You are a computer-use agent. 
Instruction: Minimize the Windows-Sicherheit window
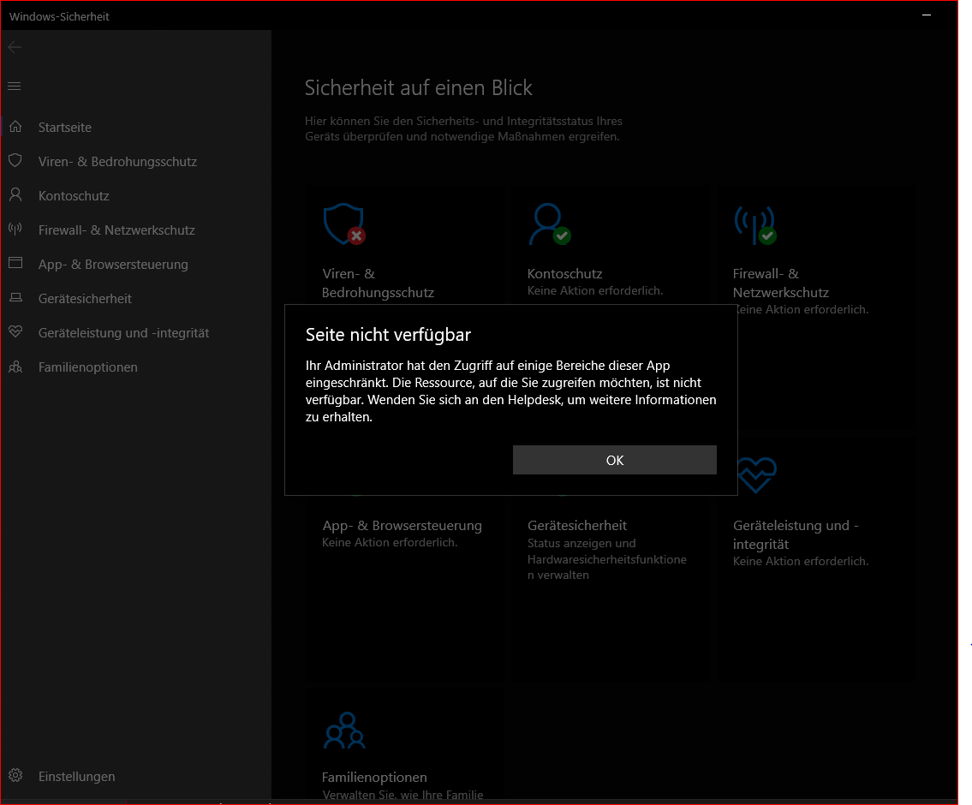927,15
